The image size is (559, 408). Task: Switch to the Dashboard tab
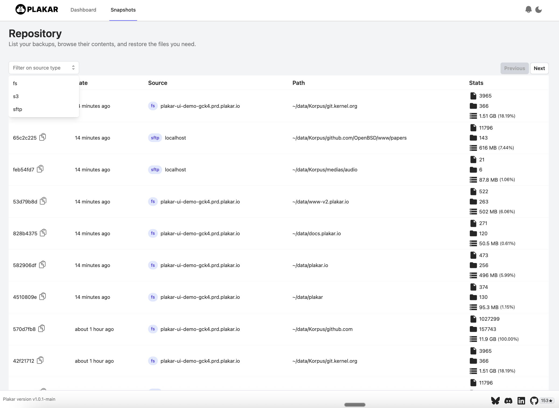tap(83, 10)
